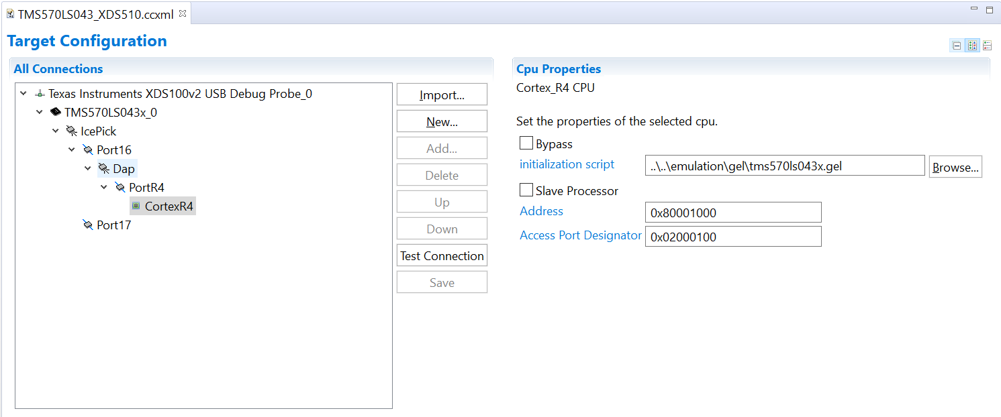Collapse the IcePick tree node
Image resolution: width=1001 pixels, height=417 pixels.
[x=56, y=131]
